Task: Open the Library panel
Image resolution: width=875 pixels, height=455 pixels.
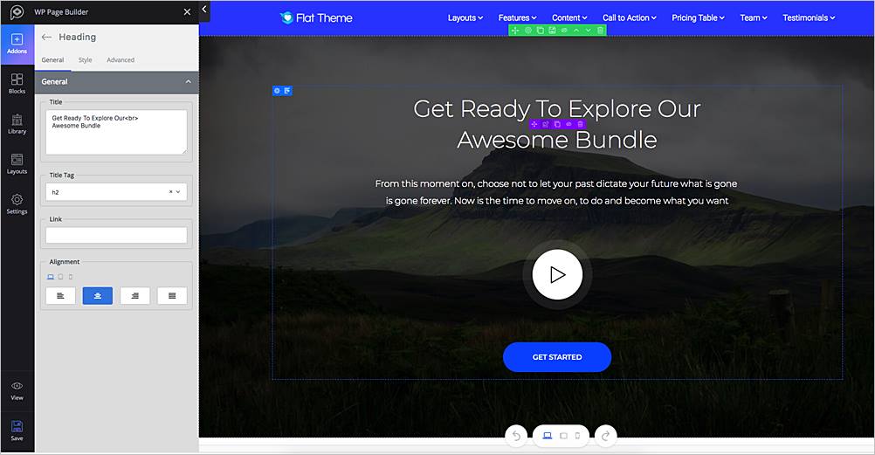Action: [x=17, y=123]
